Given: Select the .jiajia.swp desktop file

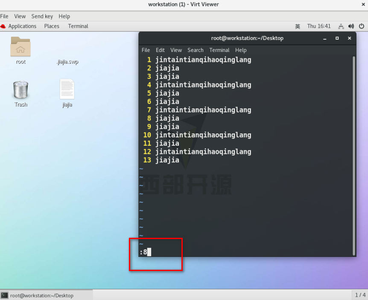Looking at the screenshot, I should (67, 62).
